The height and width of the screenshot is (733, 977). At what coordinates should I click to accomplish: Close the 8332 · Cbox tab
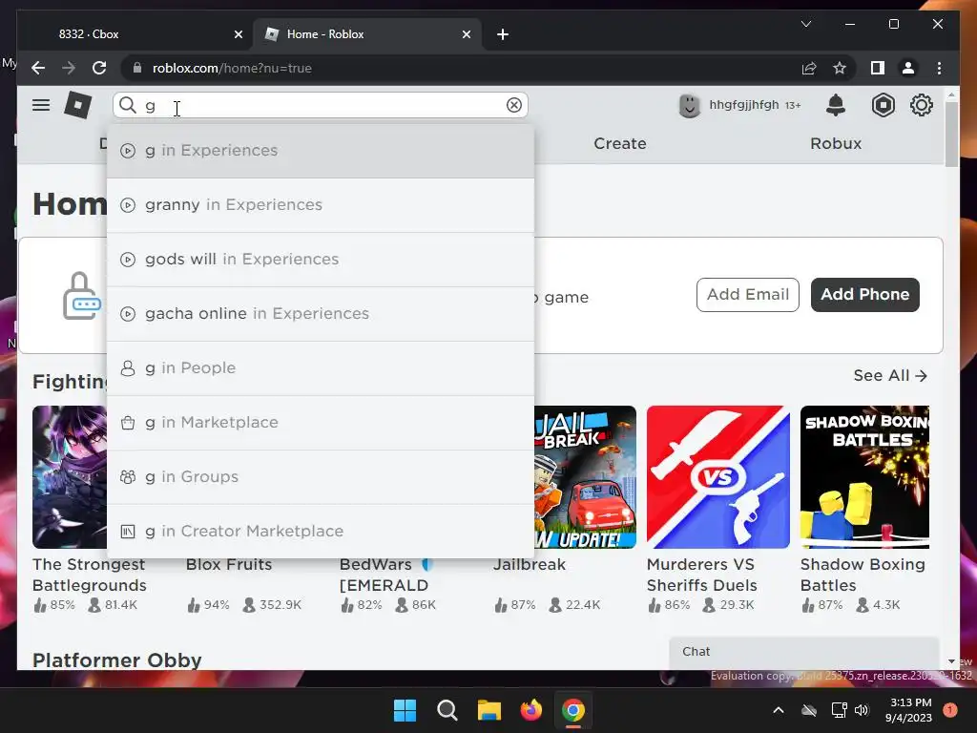click(x=238, y=34)
